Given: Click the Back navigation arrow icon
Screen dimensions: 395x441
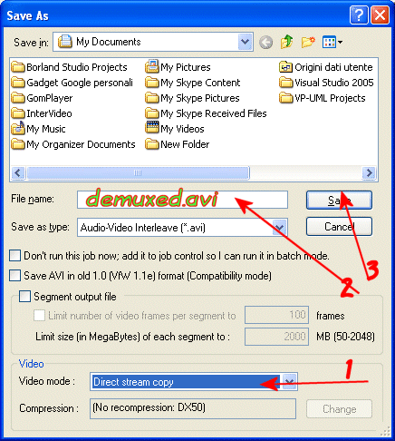Looking at the screenshot, I should 266,42.
